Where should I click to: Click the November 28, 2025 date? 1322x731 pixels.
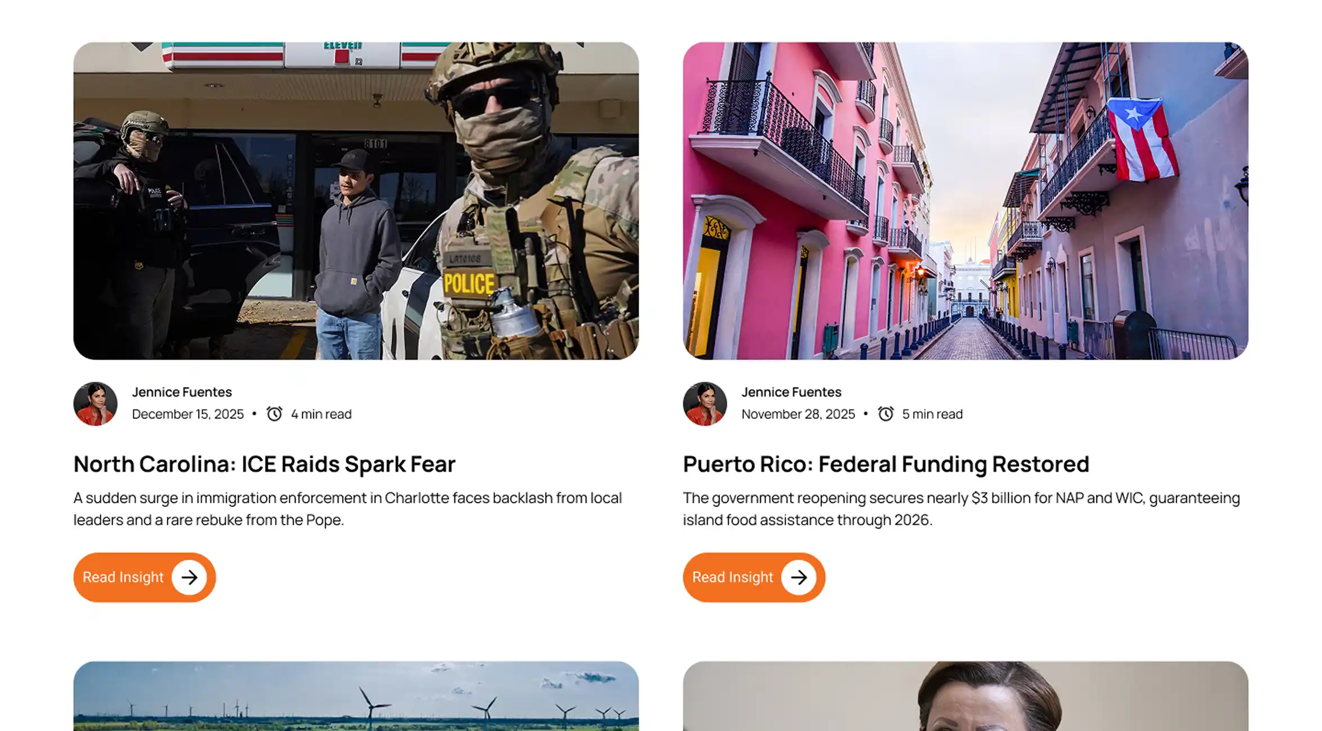coord(798,414)
